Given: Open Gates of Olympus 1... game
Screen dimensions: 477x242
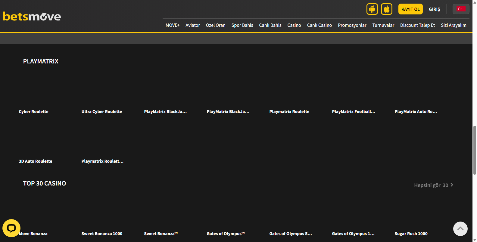Looking at the screenshot, I should coord(353,234).
